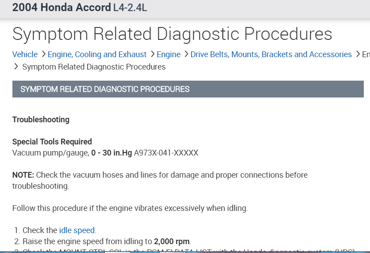Click the Special Tools Required label
The image size is (370, 253).
(52, 142)
